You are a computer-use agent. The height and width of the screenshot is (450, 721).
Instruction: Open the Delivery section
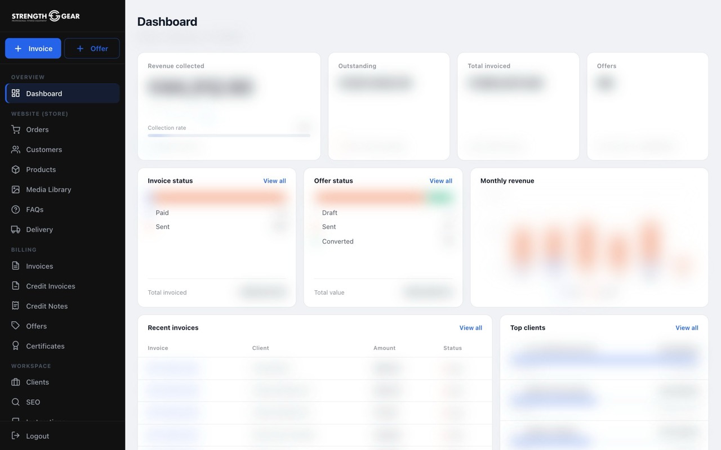[x=63, y=229]
